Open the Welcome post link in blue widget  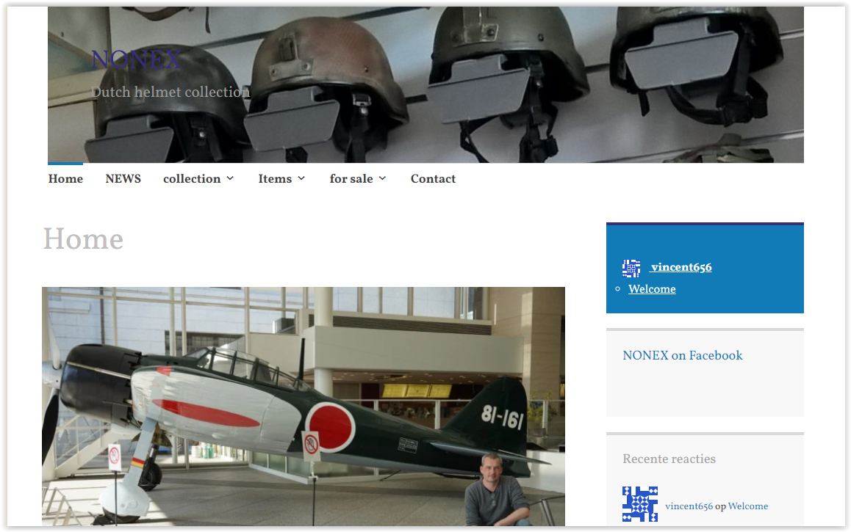(652, 289)
